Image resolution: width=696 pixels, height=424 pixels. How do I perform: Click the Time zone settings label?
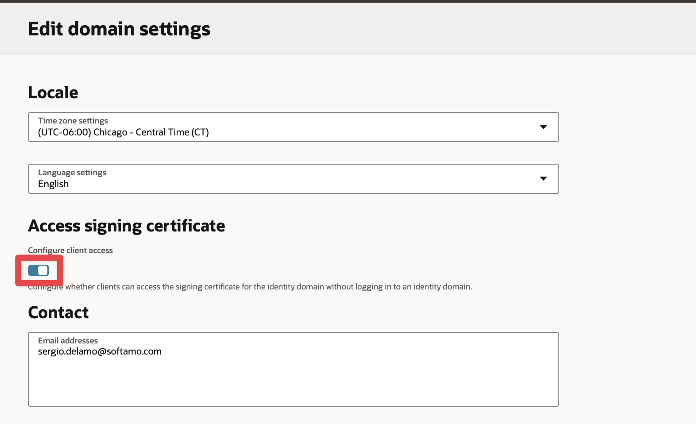(x=73, y=120)
